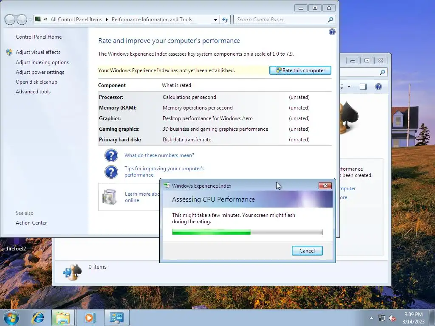Click the muted volume tray icon

point(392,318)
